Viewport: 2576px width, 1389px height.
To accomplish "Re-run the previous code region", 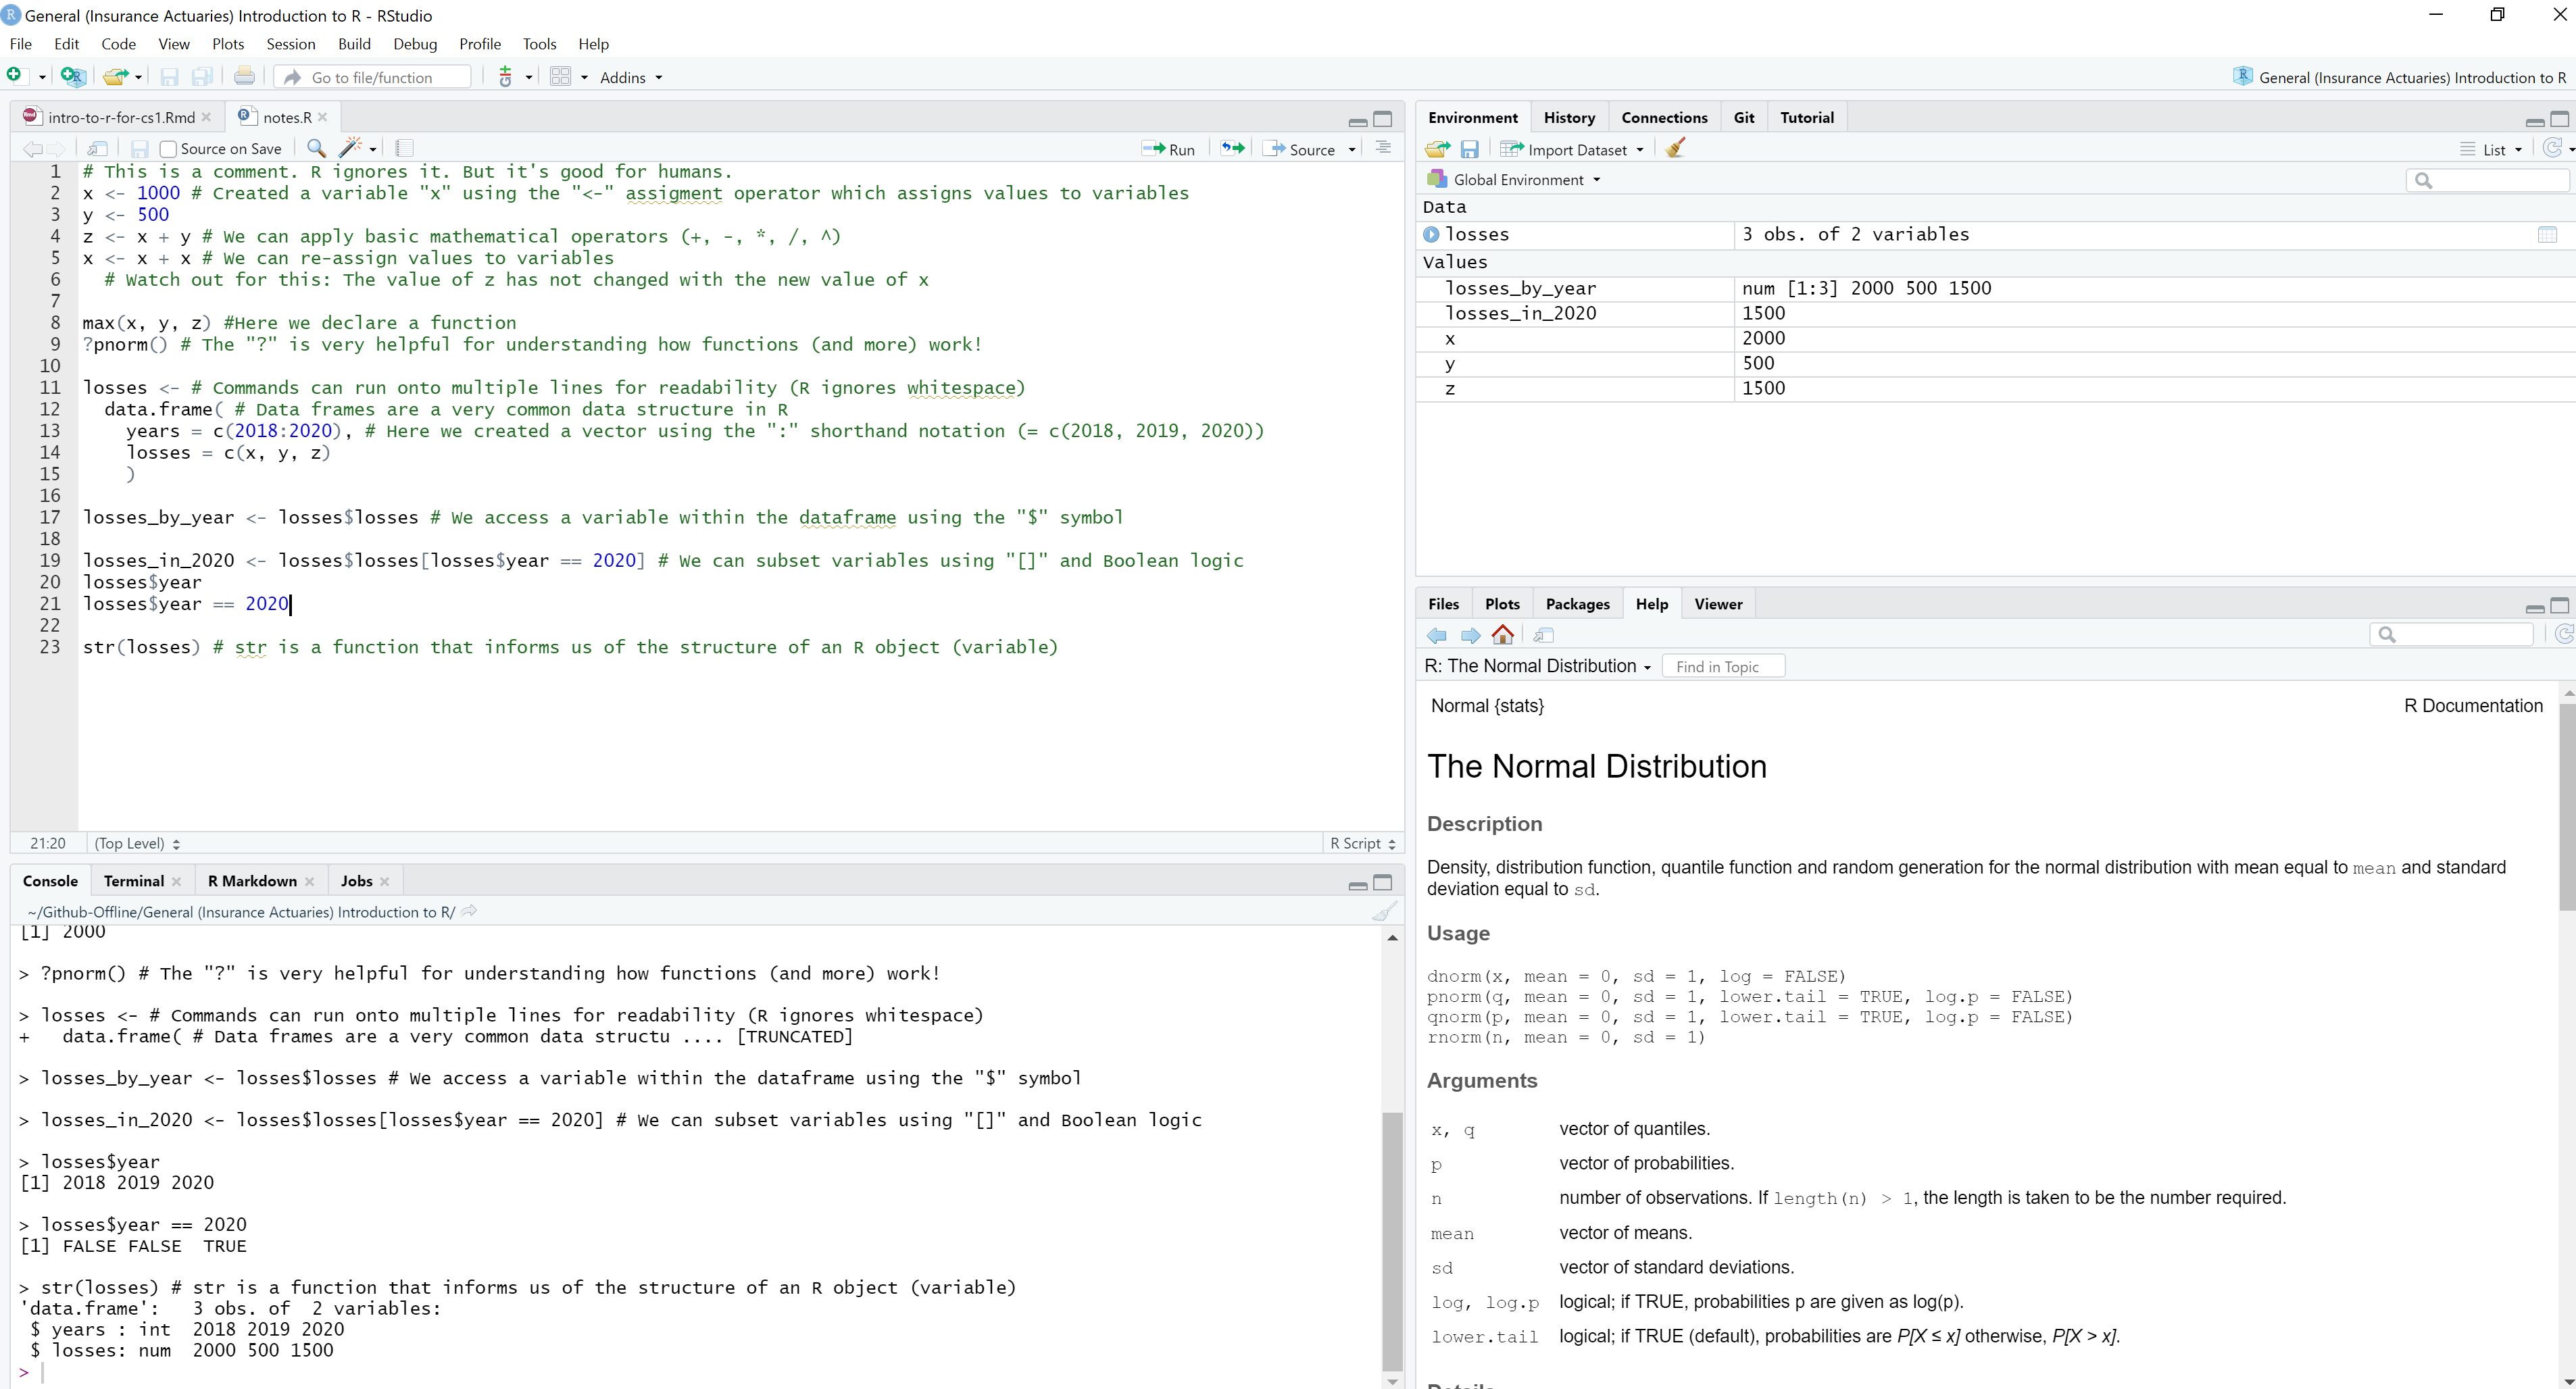I will tap(1232, 148).
